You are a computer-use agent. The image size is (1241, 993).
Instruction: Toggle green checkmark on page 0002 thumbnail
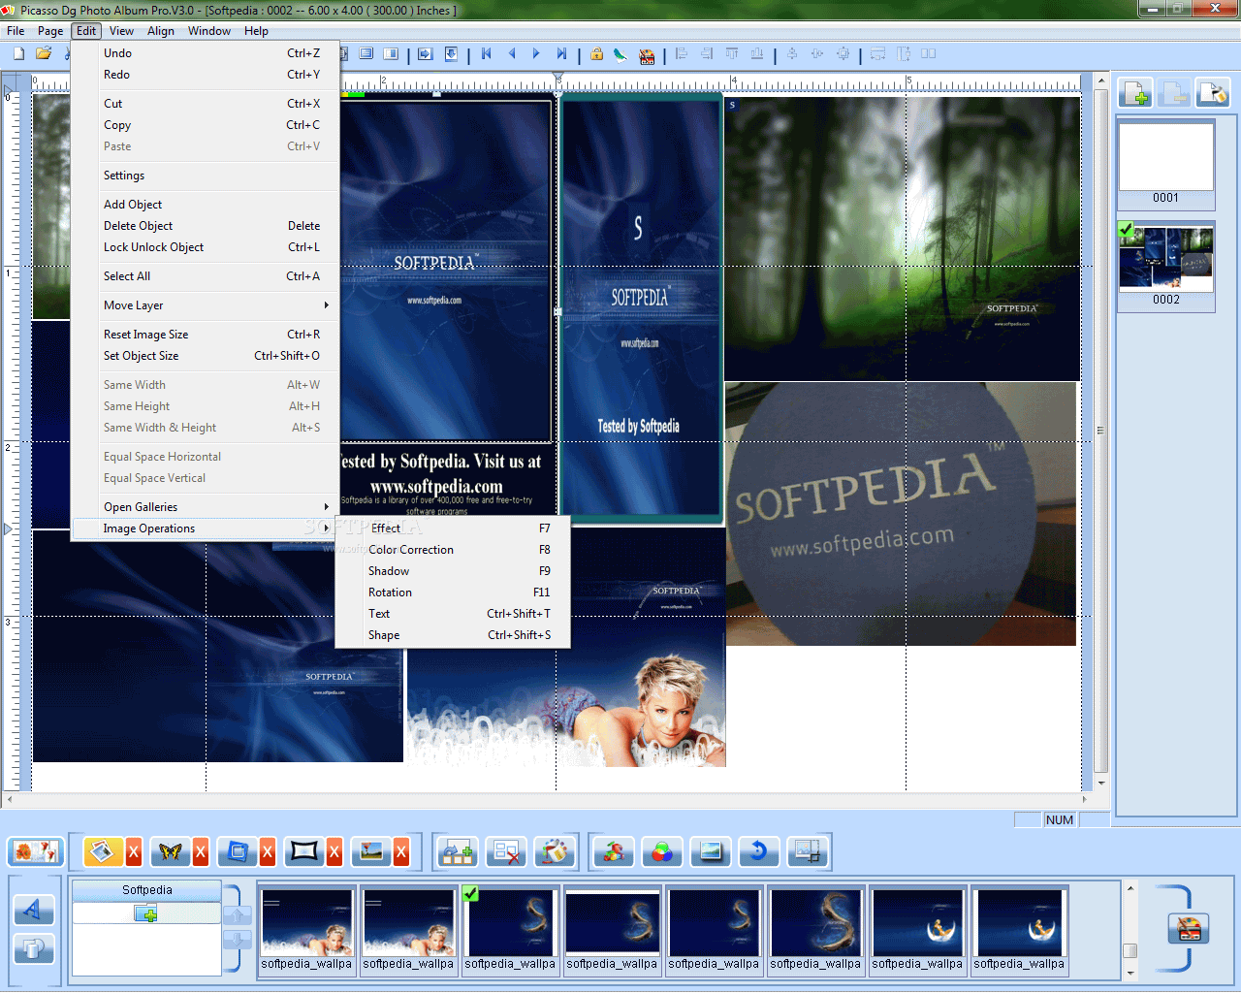pyautogui.click(x=1126, y=230)
